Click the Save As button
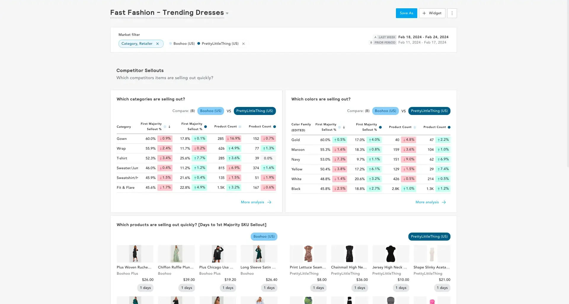 [x=406, y=13]
